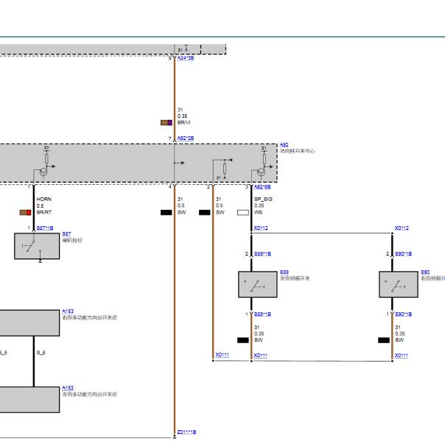Open S90*1B link at pin 1

pos(403,314)
